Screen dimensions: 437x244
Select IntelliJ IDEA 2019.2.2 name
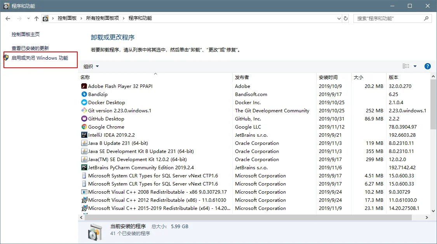(111, 135)
